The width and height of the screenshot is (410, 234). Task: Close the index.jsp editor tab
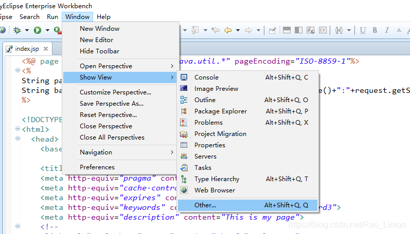46,49
